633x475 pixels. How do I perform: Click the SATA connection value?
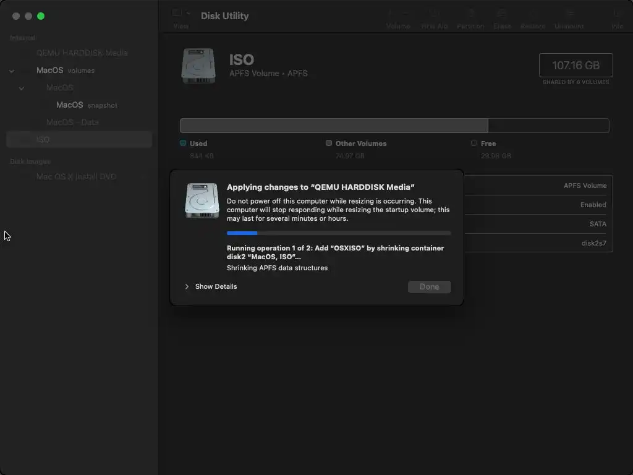pyautogui.click(x=598, y=224)
